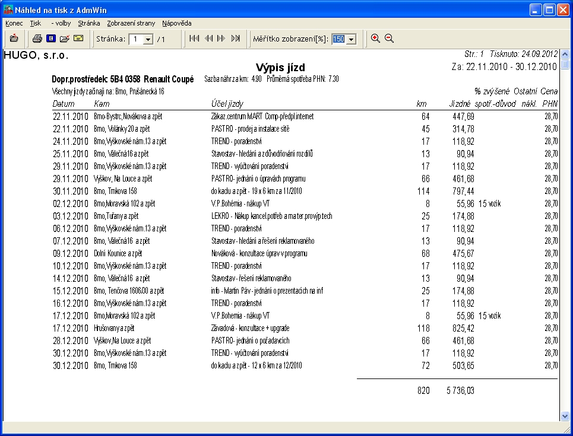Click purpose "Nováková - konzultace úprav v programu"

pyautogui.click(x=259, y=253)
